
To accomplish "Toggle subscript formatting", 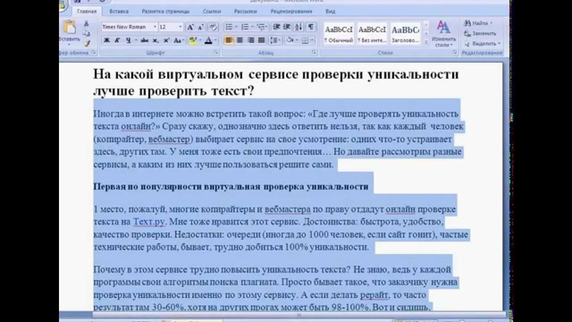I will (x=156, y=40).
